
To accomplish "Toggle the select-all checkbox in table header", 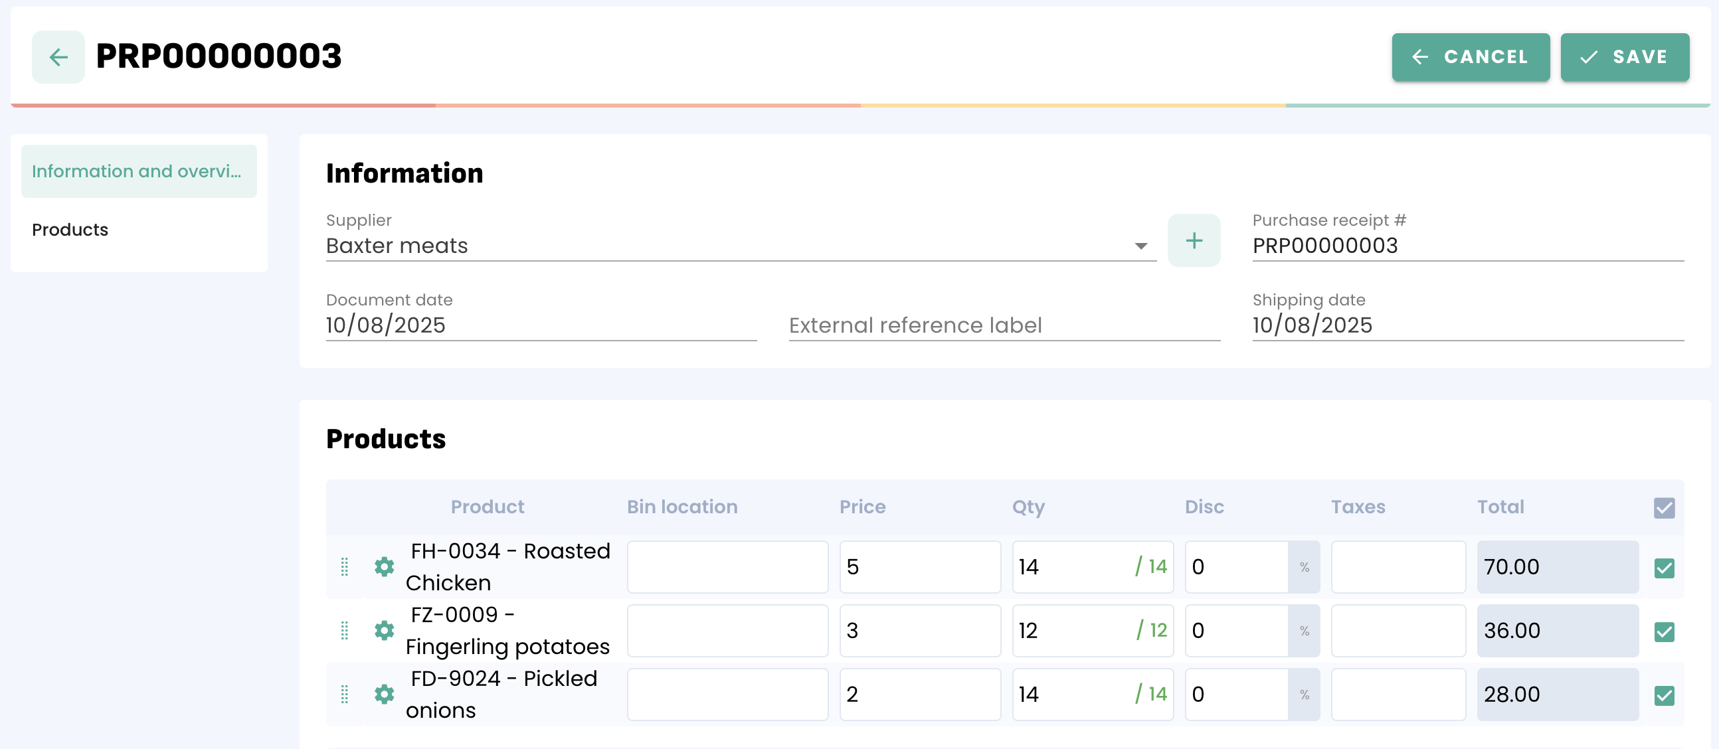I will [x=1664, y=507].
